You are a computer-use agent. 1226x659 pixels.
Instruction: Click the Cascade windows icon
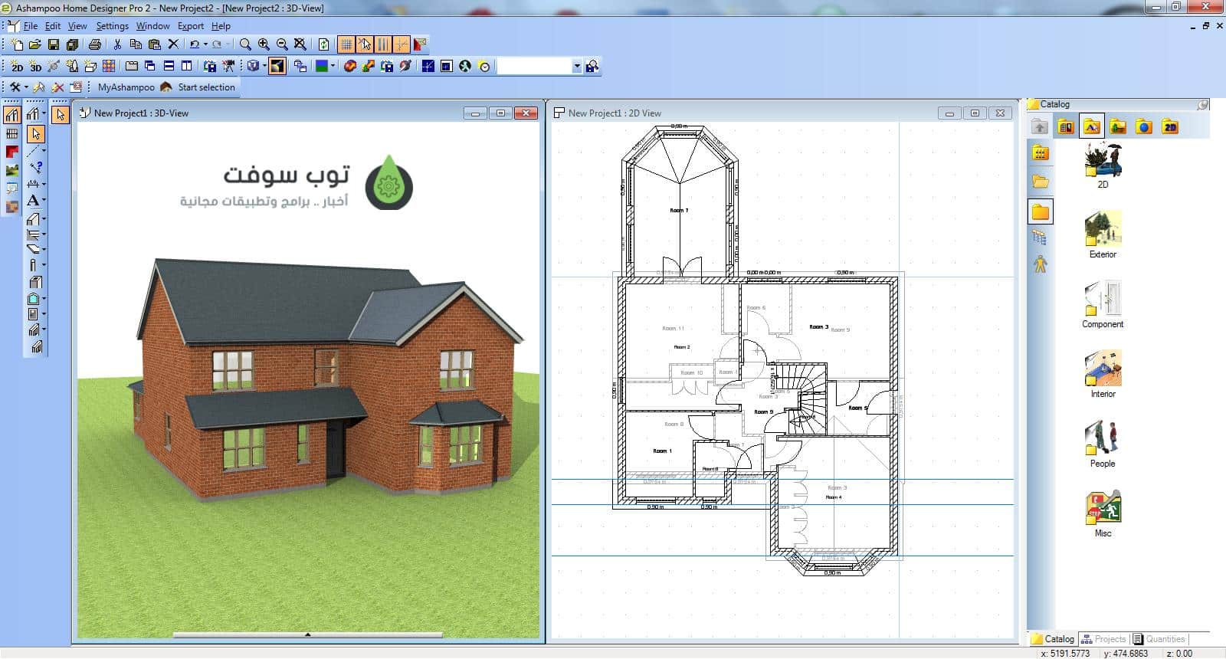pyautogui.click(x=150, y=67)
